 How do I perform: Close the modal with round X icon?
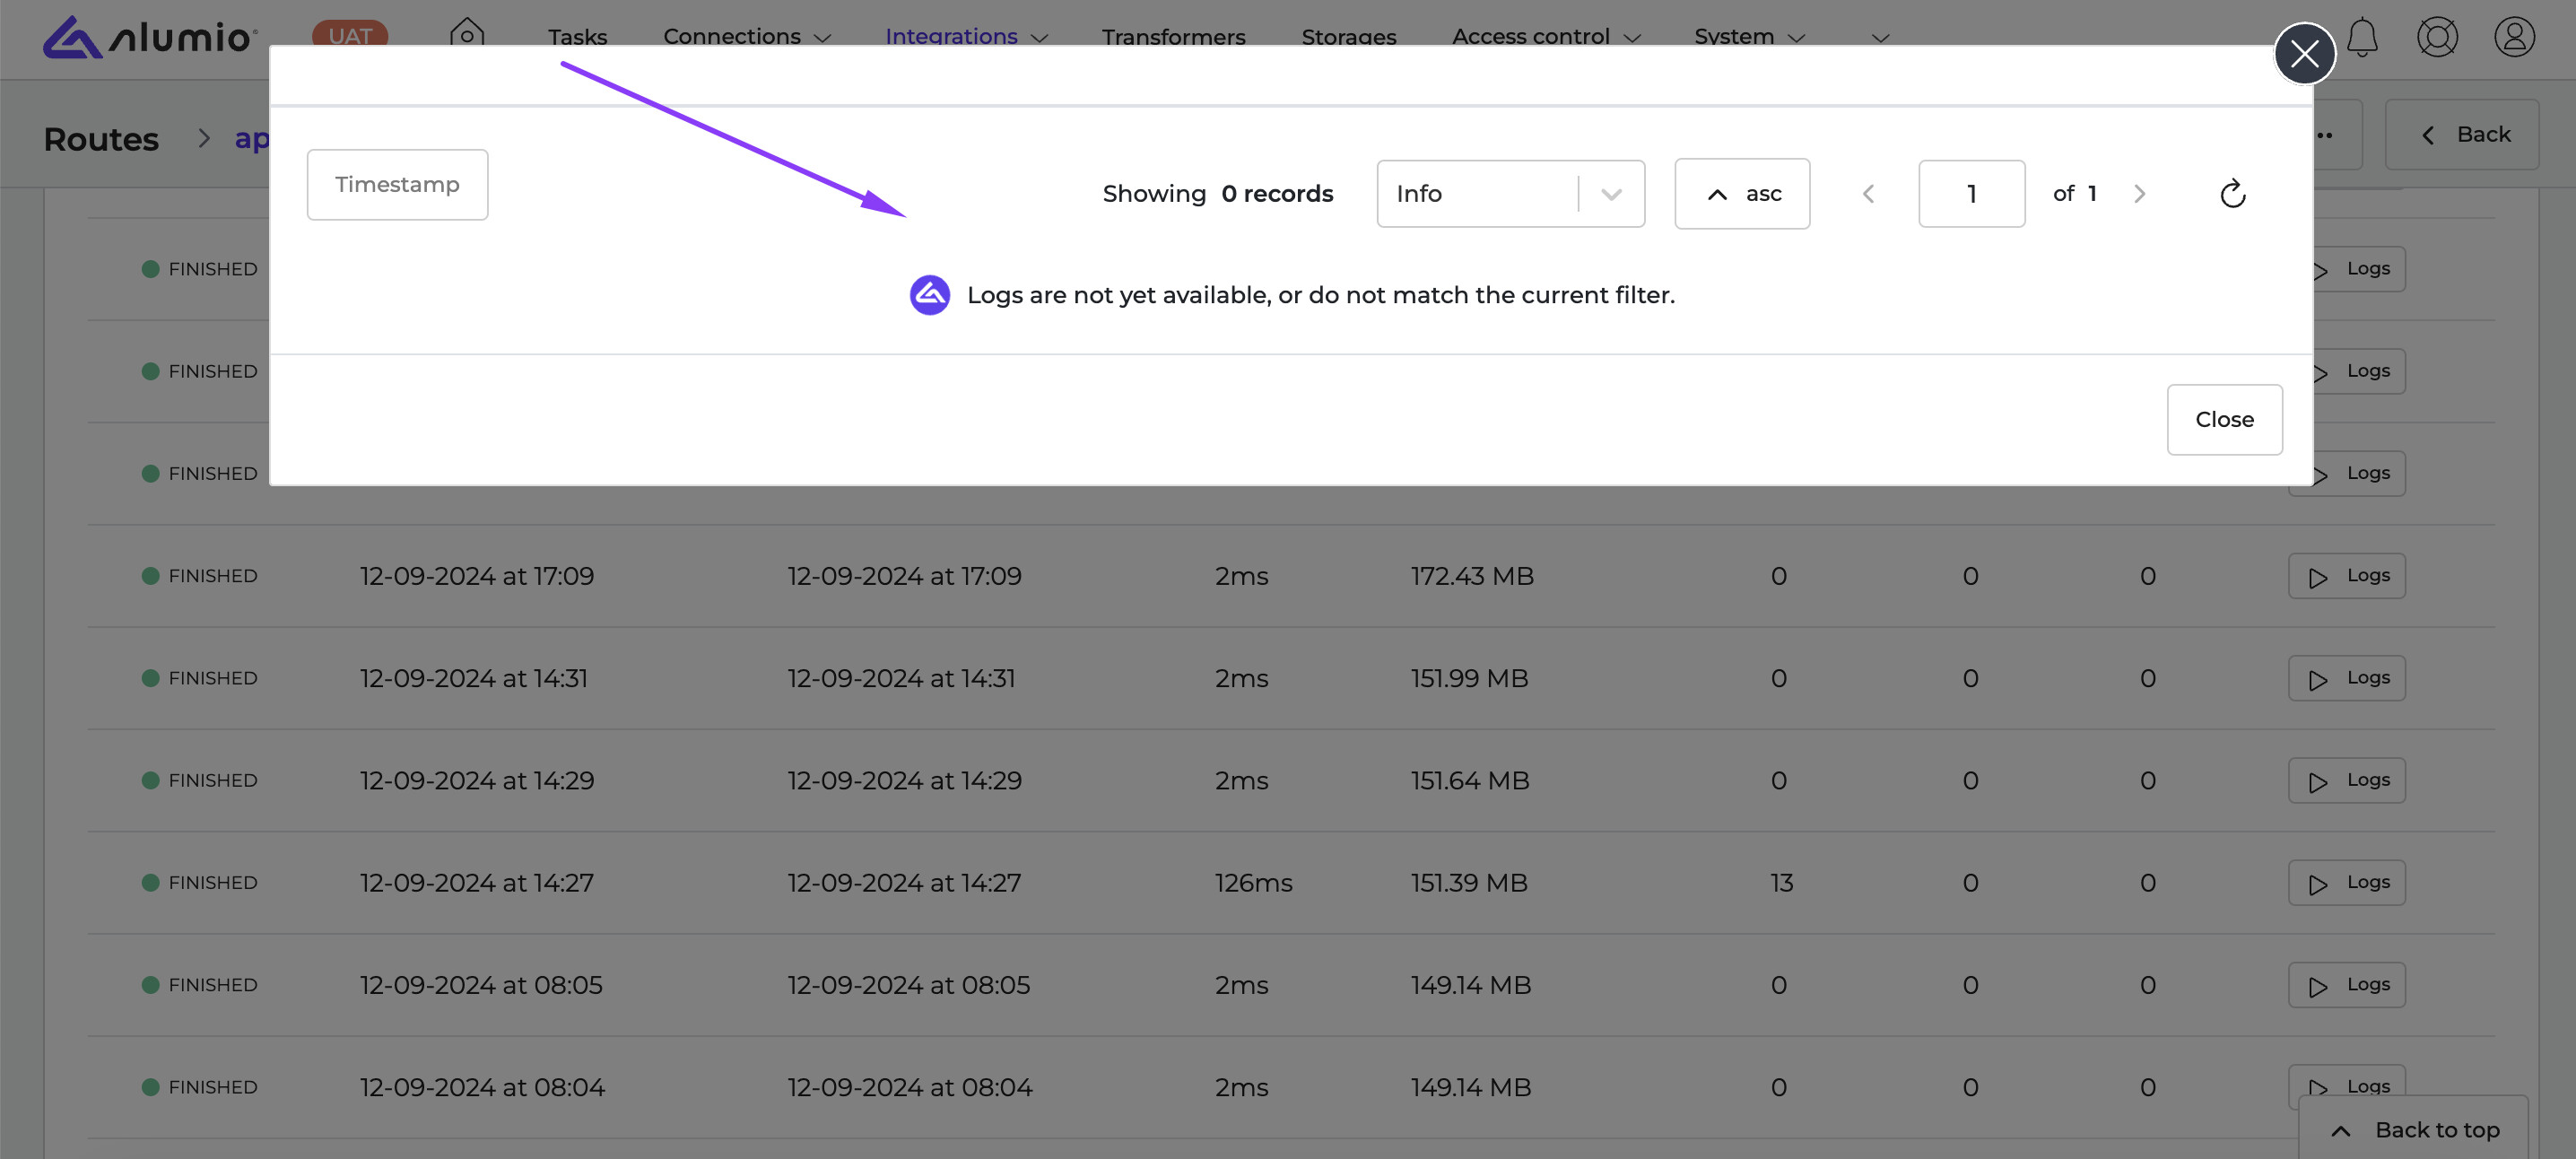(x=2304, y=54)
